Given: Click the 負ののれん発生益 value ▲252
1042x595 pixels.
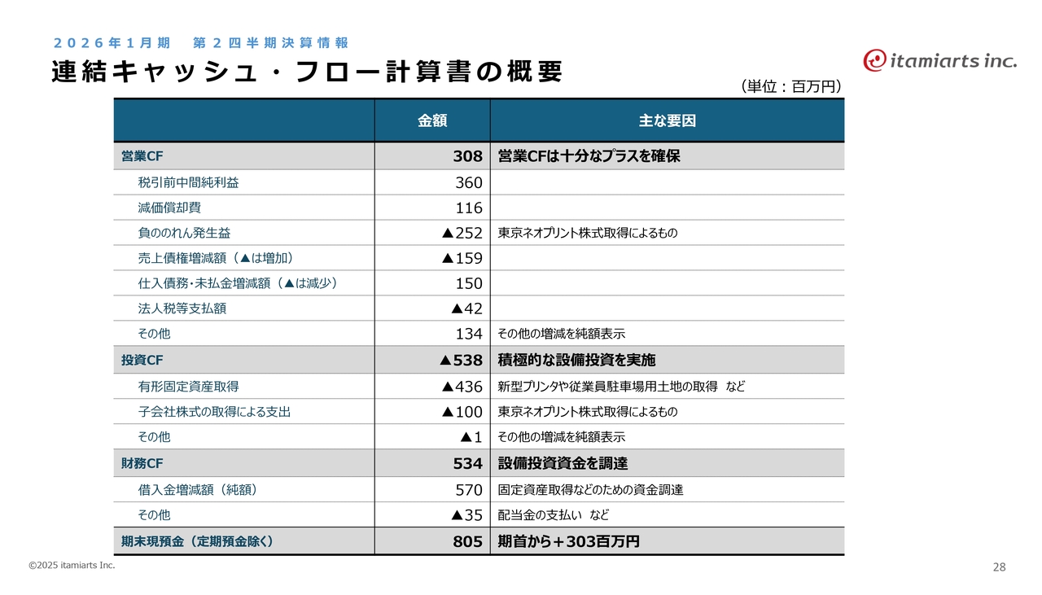Looking at the screenshot, I should (x=462, y=233).
